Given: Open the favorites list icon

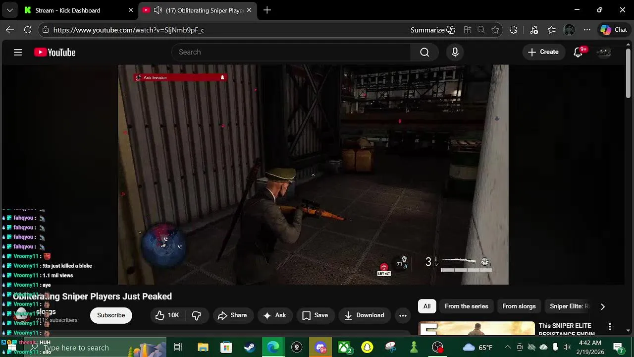Looking at the screenshot, I should click(551, 30).
